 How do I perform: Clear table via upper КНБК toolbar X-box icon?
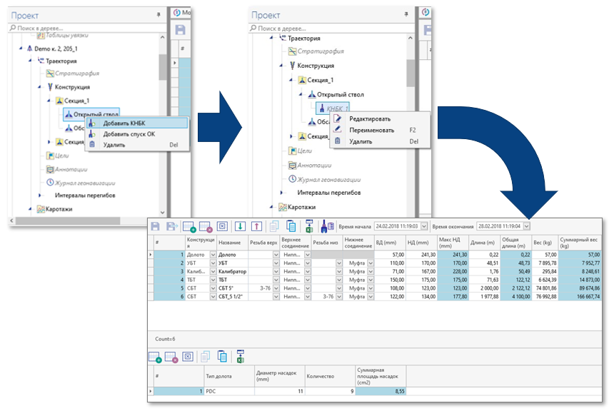[x=222, y=226]
